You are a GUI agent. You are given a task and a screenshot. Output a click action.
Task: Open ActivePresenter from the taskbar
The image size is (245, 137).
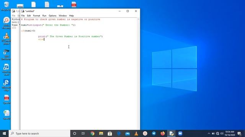(x=145, y=134)
